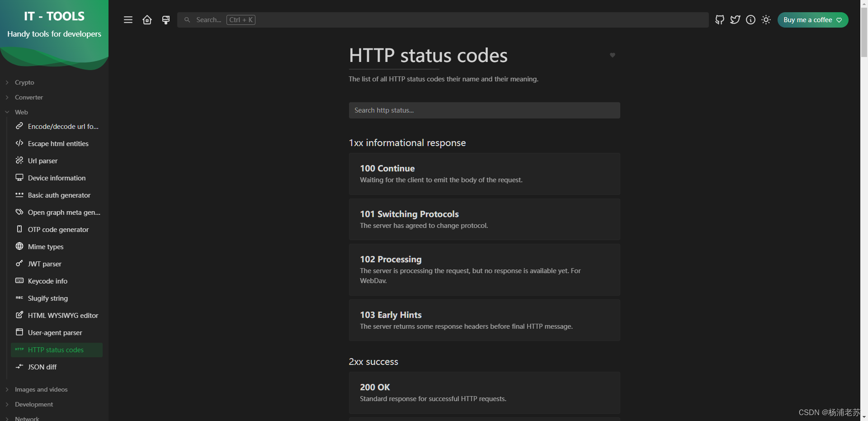Toggle light/dark theme sun icon
Viewport: 868px width, 421px height.
pyautogui.click(x=766, y=20)
